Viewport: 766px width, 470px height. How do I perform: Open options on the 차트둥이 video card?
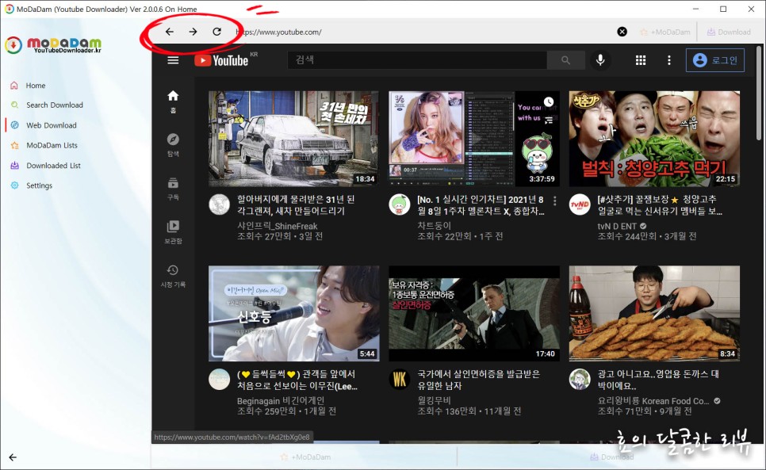click(555, 201)
